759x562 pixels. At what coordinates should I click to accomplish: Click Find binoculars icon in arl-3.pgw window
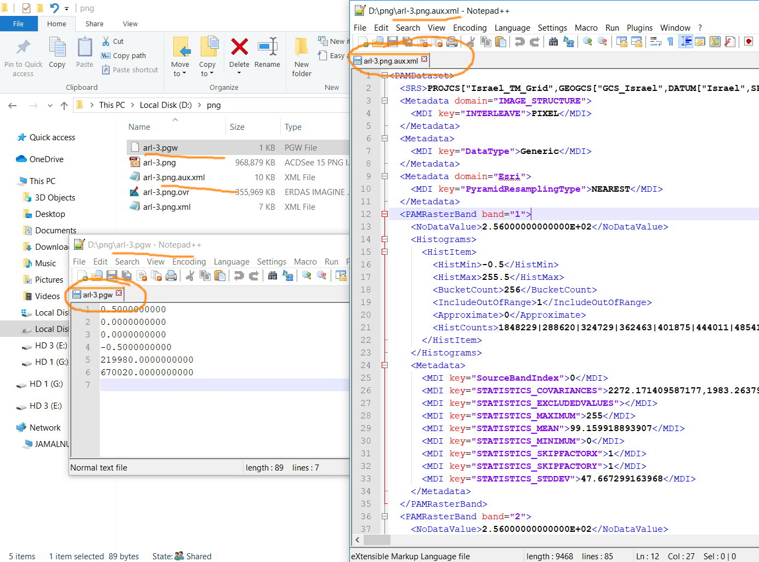click(273, 276)
